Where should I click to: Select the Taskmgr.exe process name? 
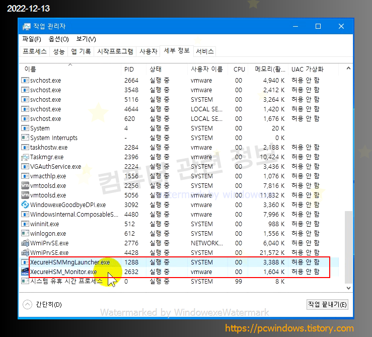pos(47,157)
